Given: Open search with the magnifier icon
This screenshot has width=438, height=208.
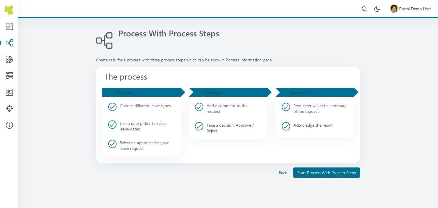Looking at the screenshot, I should [x=364, y=9].
